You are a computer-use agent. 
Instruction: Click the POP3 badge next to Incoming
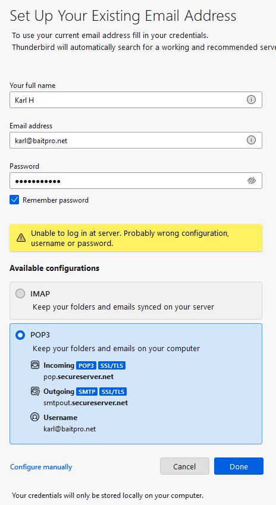[86, 365]
